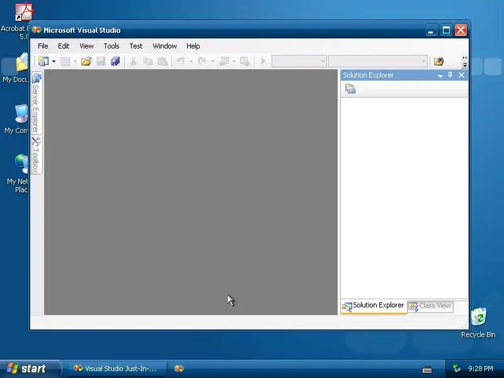Switch to the Class View tab
The image size is (504, 378).
(x=430, y=306)
